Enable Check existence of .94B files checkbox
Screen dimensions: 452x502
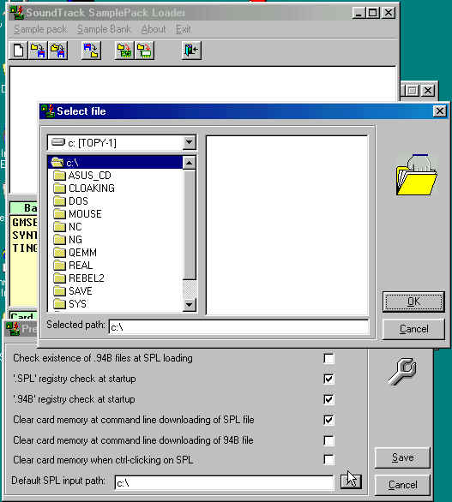[328, 359]
